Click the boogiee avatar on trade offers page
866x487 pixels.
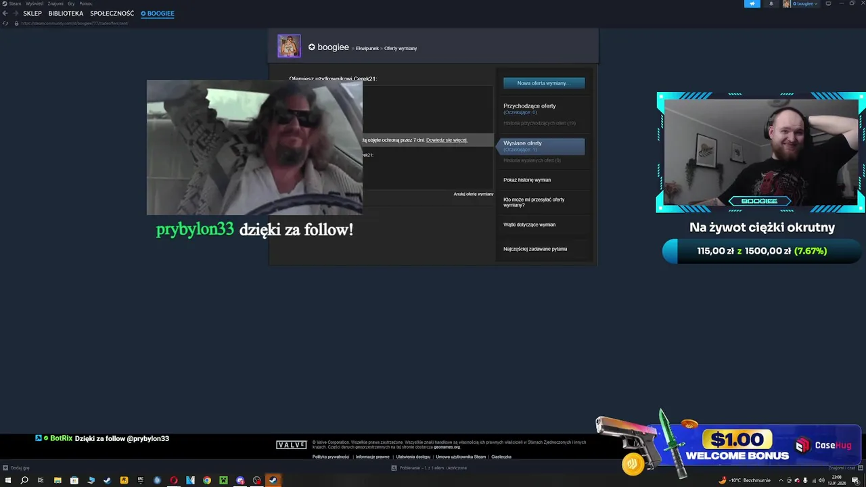click(289, 45)
